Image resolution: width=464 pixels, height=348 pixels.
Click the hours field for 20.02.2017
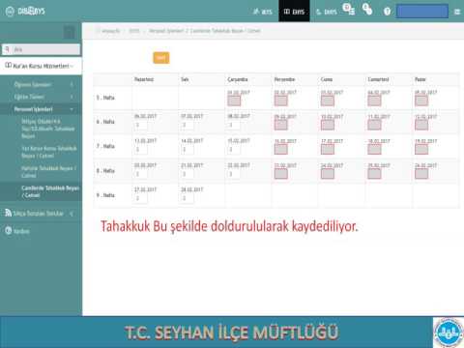click(141, 174)
